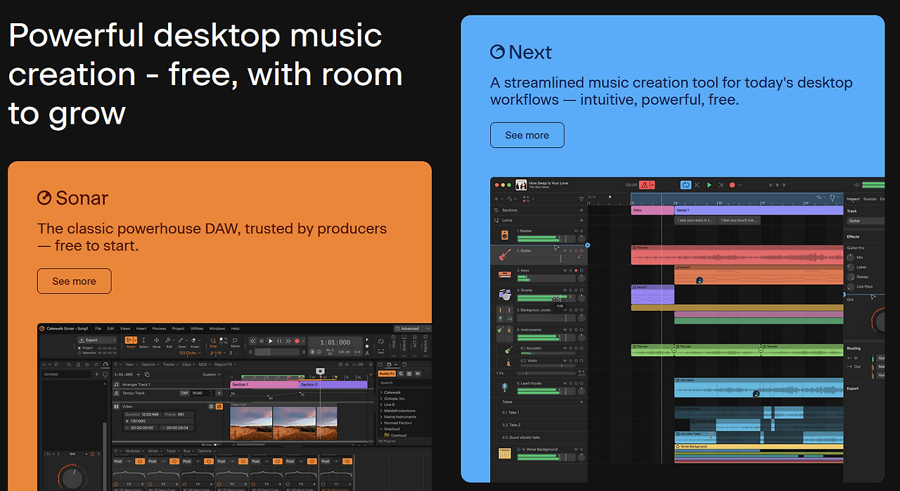900x491 pixels.
Task: Solo the Guitar track in Next
Action: click(570, 250)
